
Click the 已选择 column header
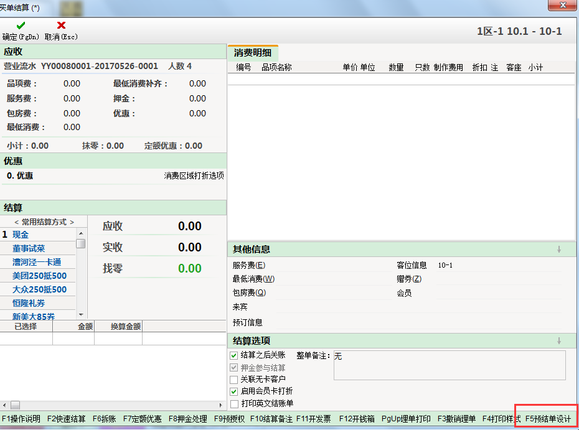click(26, 326)
